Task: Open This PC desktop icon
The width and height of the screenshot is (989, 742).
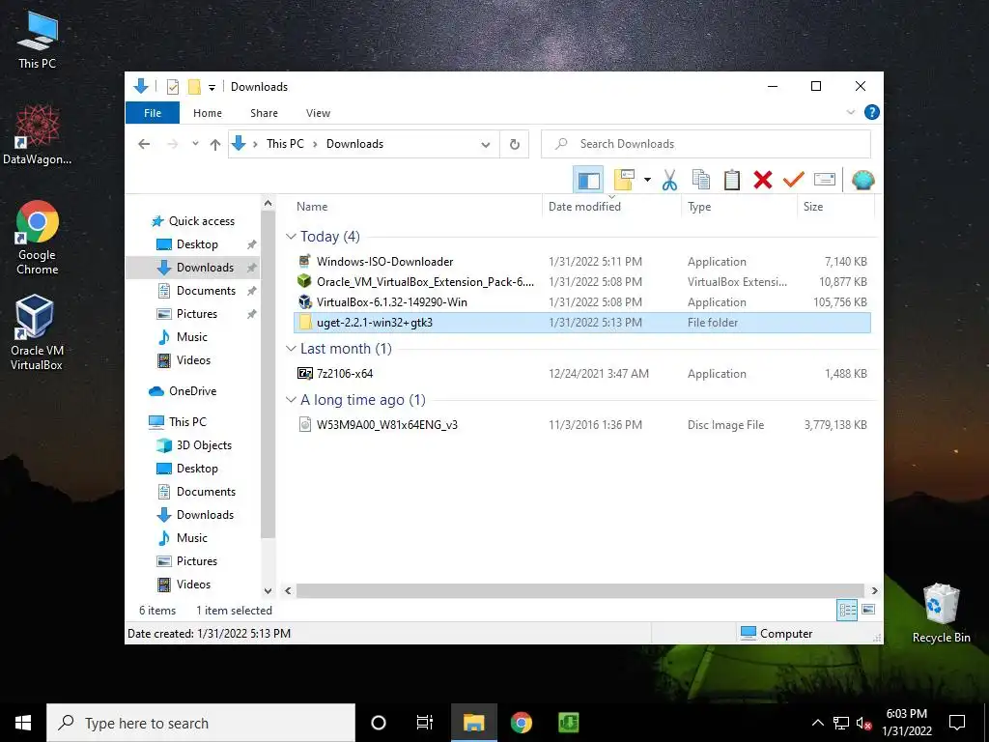Action: click(x=38, y=40)
